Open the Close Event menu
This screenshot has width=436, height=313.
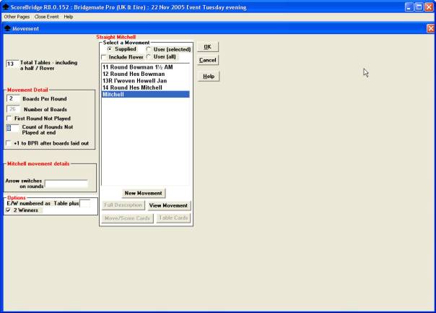click(46, 17)
